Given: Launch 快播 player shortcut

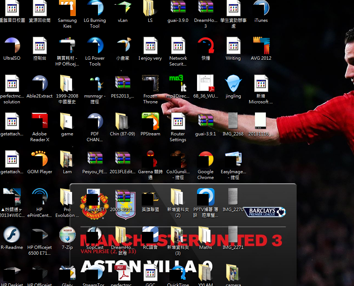Looking at the screenshot, I should tap(205, 45).
